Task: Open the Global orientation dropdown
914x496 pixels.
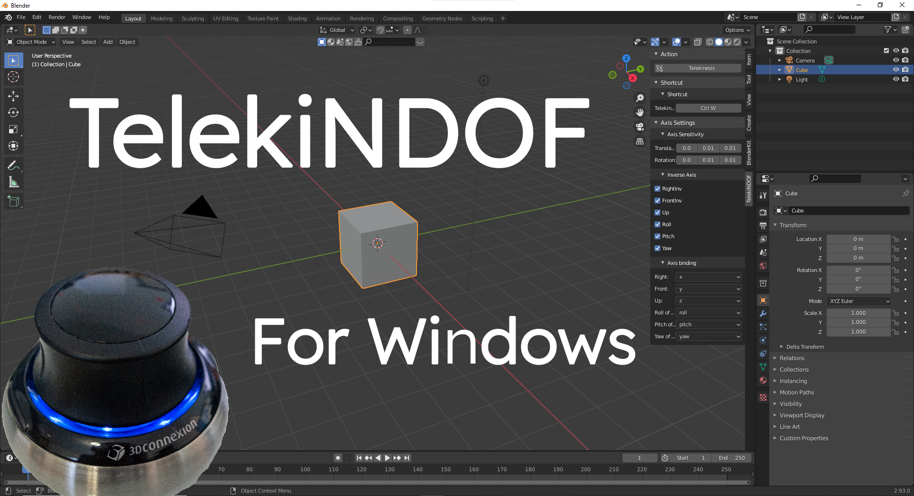Action: (337, 30)
